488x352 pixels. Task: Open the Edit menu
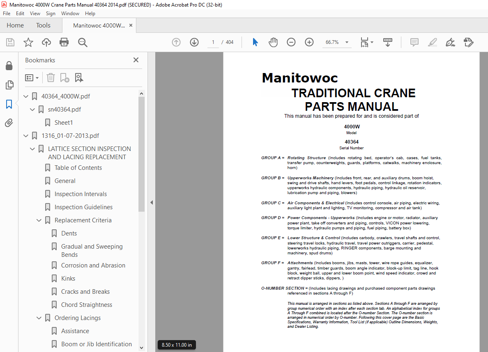tap(20, 14)
